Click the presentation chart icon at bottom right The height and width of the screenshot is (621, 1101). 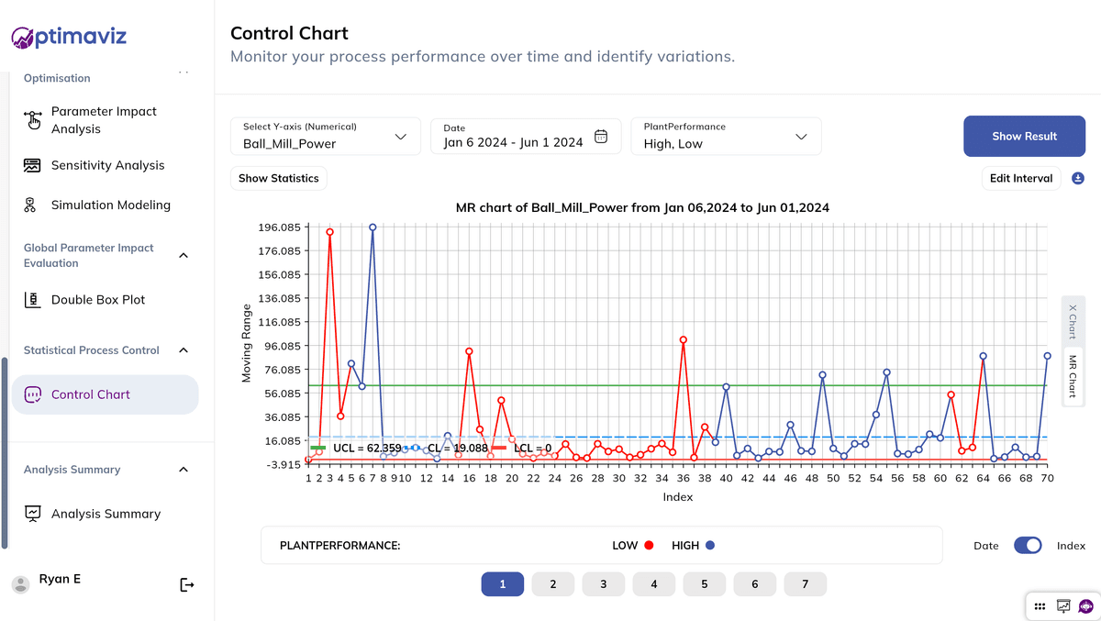(x=1063, y=605)
